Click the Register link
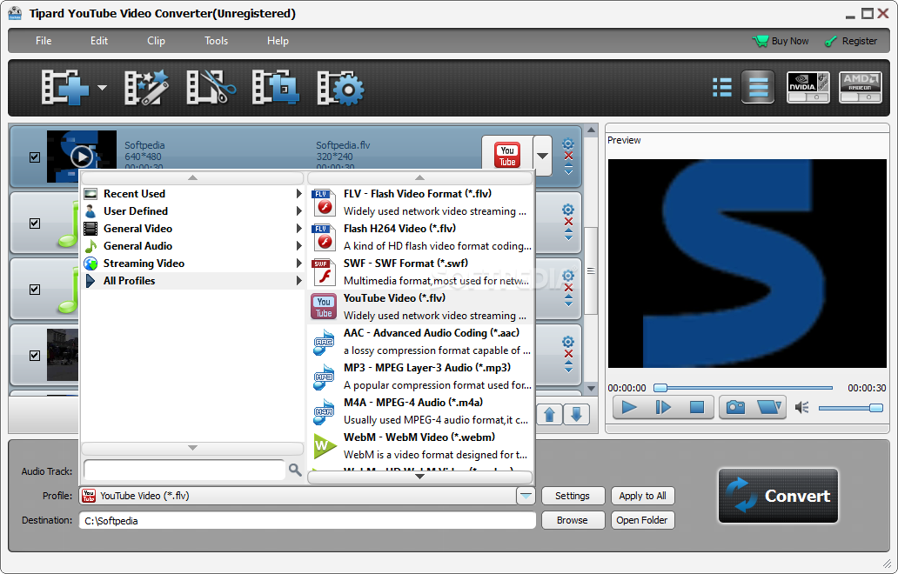The image size is (898, 574). click(851, 41)
